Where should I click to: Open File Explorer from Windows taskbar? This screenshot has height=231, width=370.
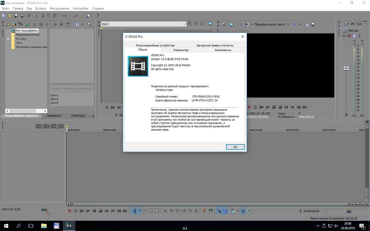tap(44, 226)
